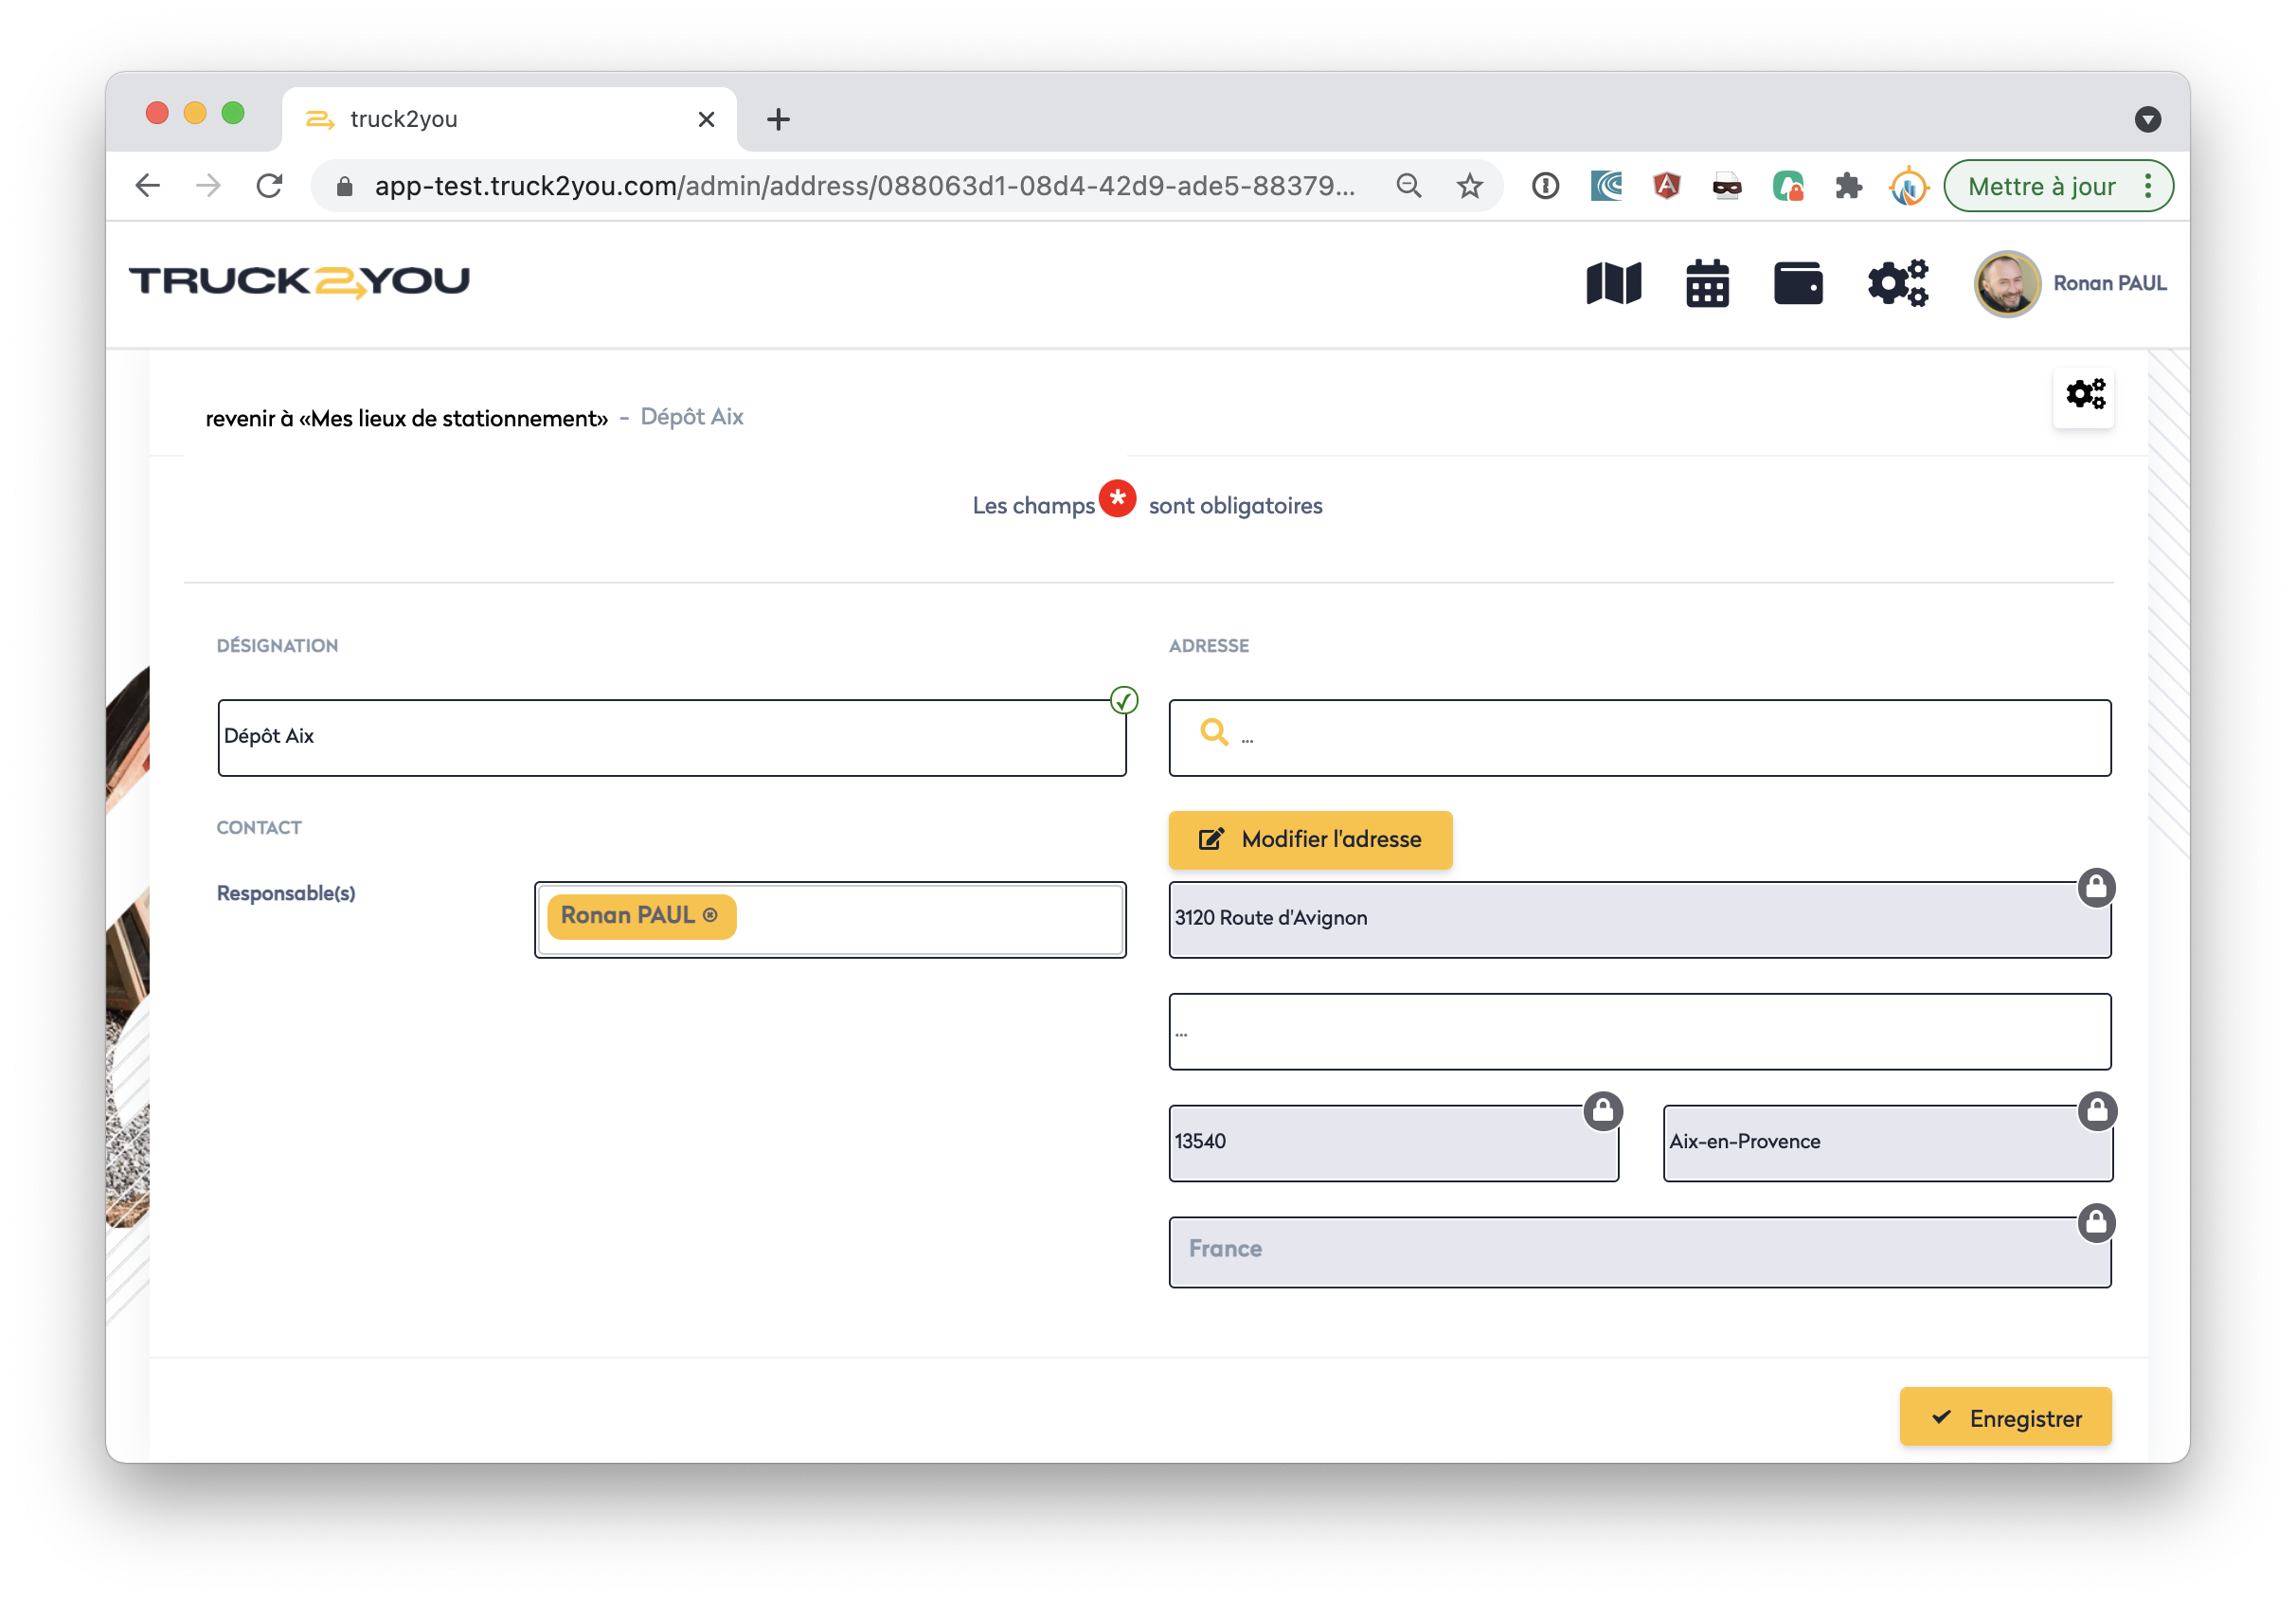
Task: Open the Chrome three-dot menu
Action: pos(2148,186)
